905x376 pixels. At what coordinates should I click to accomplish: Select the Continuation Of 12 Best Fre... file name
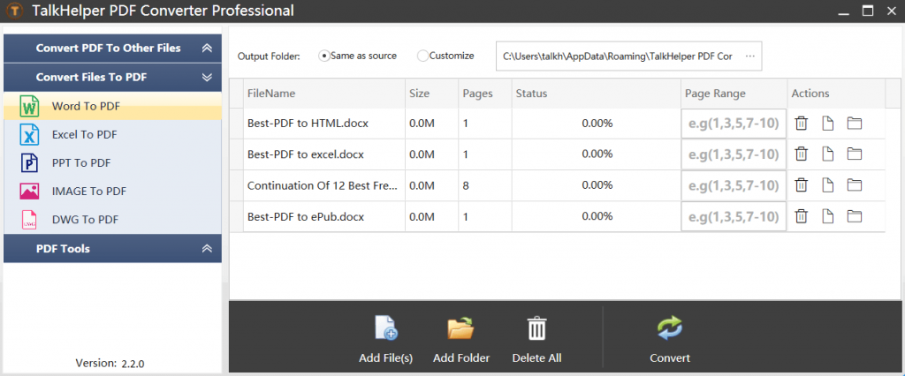coord(322,185)
